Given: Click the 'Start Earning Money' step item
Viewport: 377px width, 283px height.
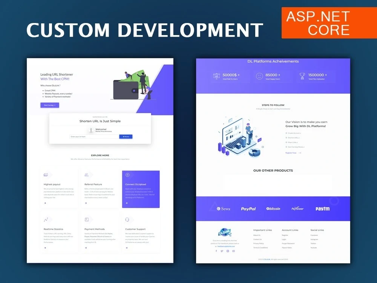Looking at the screenshot, I should [x=295, y=147].
